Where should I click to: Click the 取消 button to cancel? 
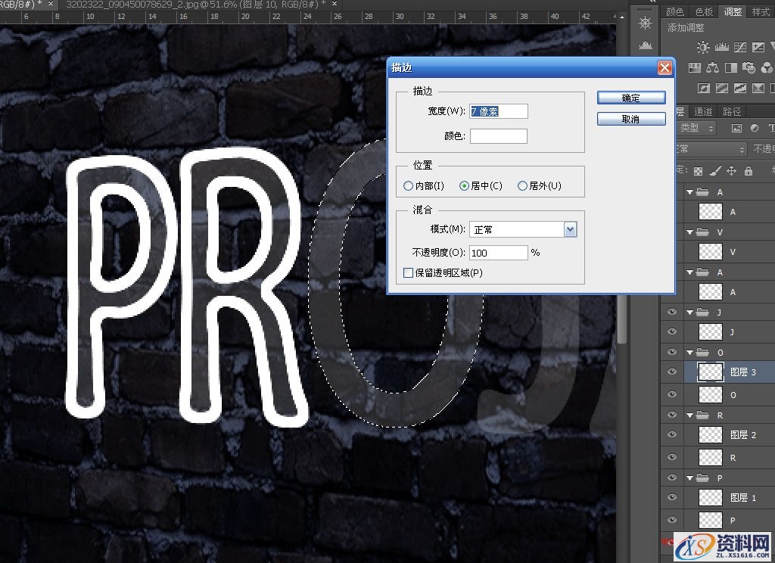630,120
